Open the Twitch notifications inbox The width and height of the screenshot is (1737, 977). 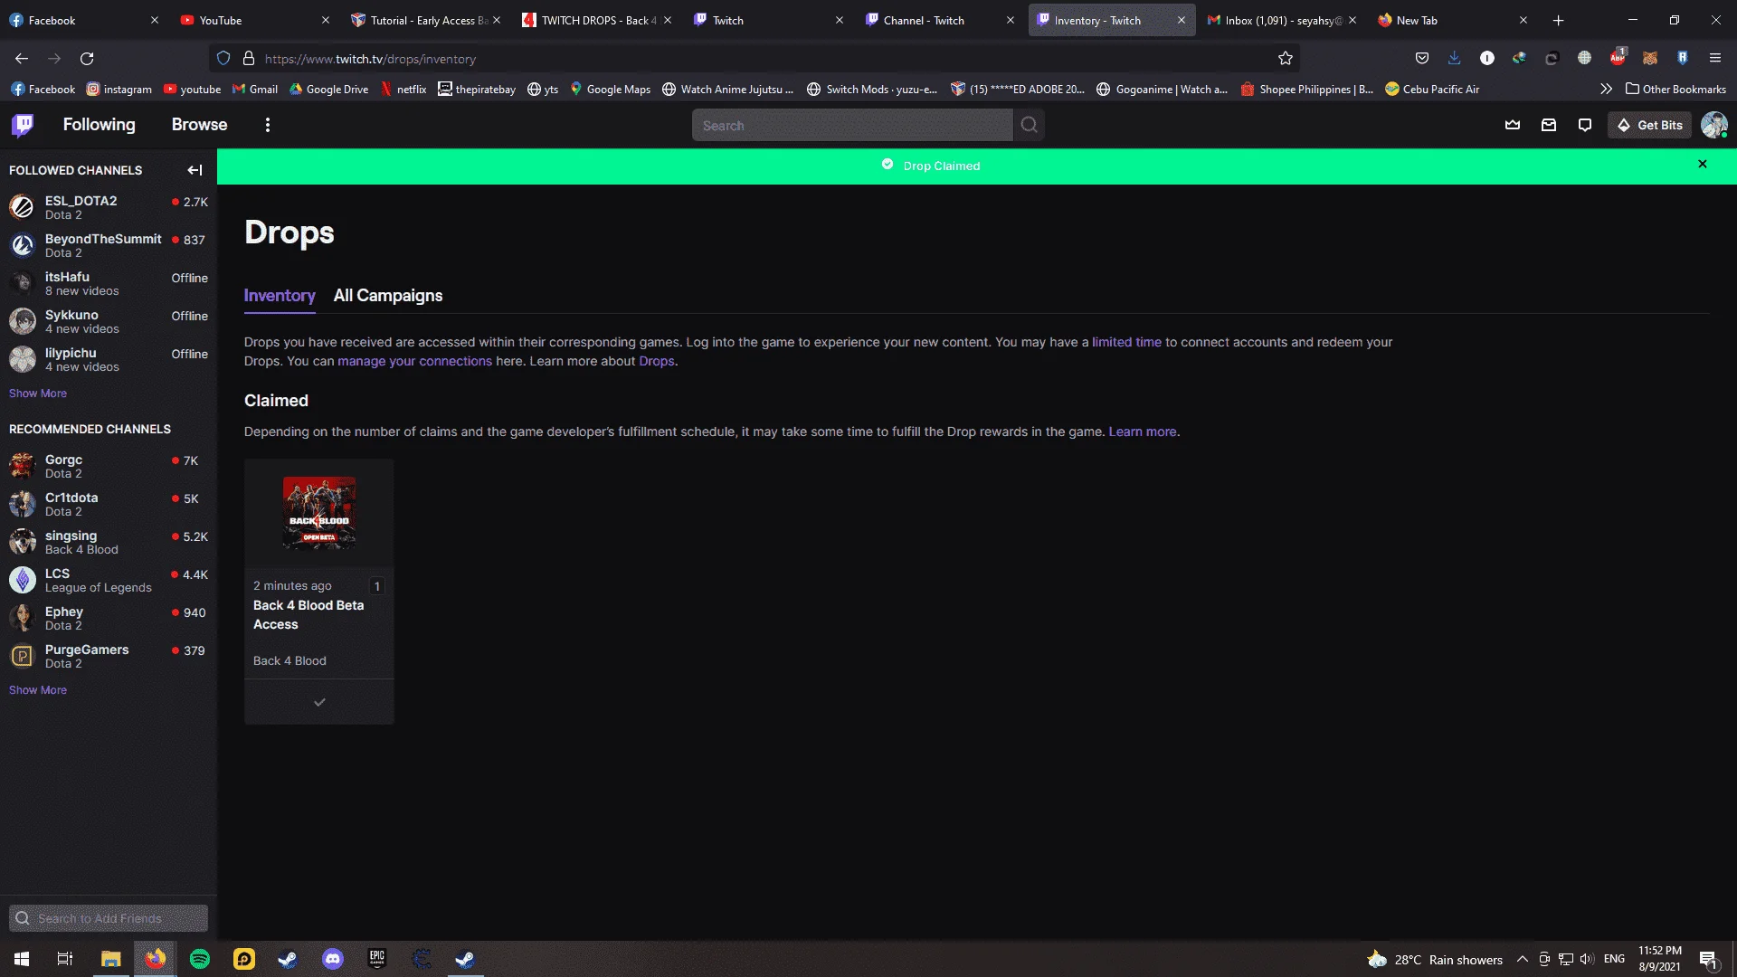click(1549, 125)
